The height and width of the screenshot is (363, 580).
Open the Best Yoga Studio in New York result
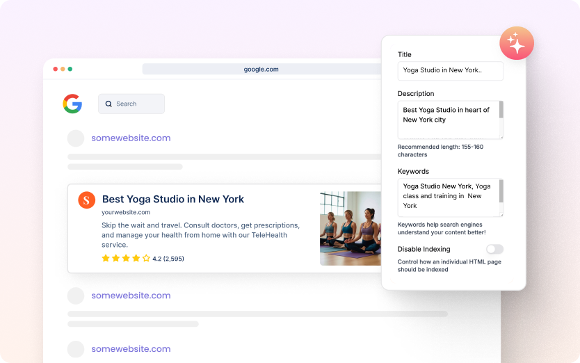(x=173, y=199)
